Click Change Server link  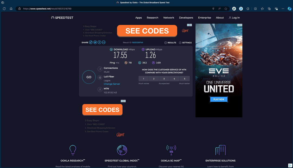pyautogui.click(x=112, y=84)
